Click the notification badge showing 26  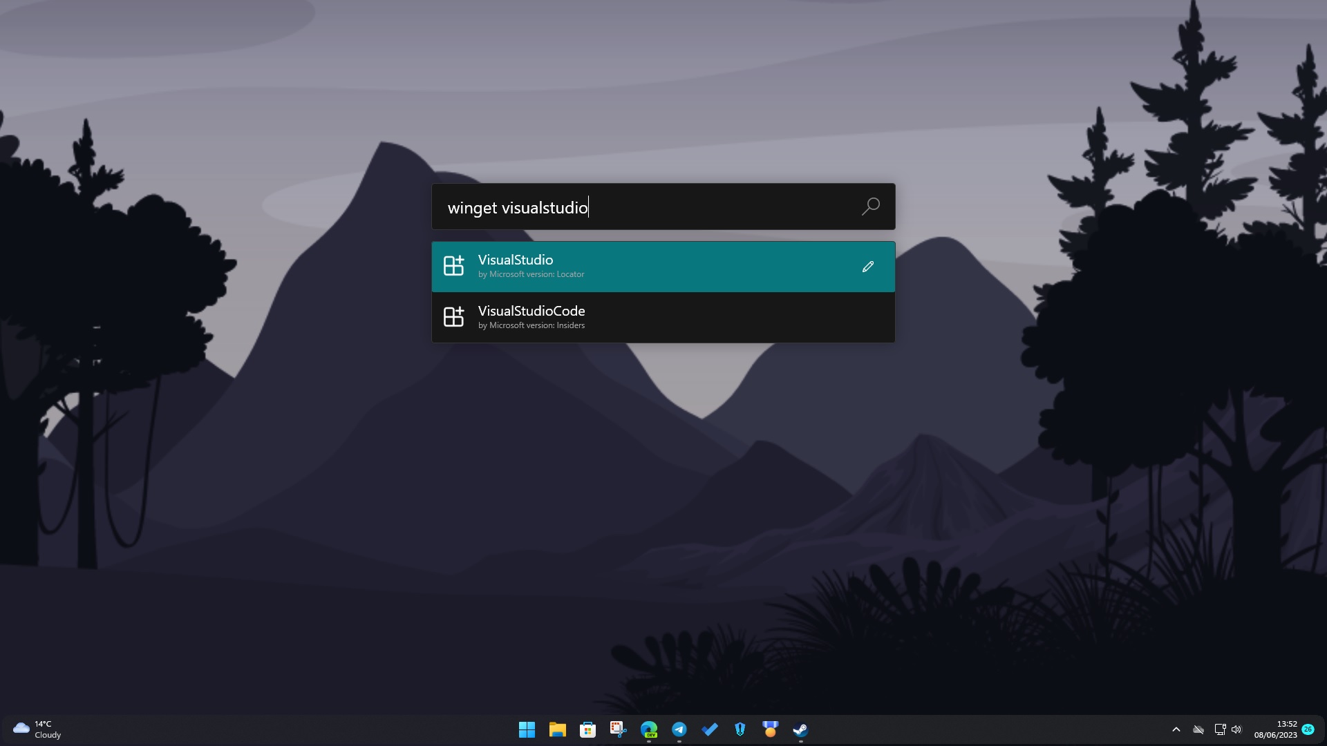point(1308,729)
